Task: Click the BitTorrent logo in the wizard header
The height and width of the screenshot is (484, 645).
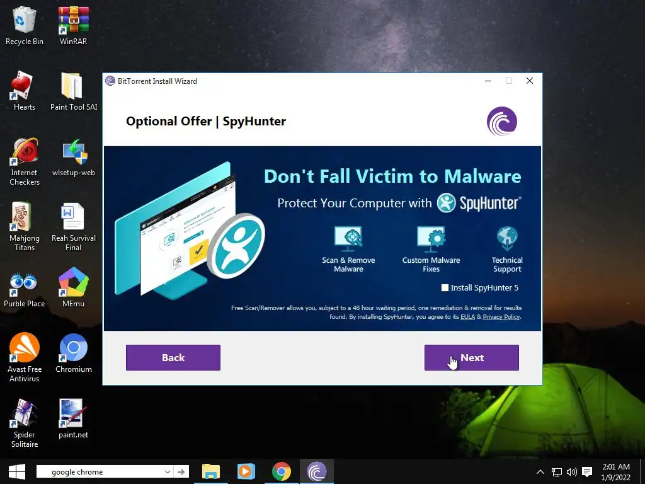Action: tap(502, 121)
